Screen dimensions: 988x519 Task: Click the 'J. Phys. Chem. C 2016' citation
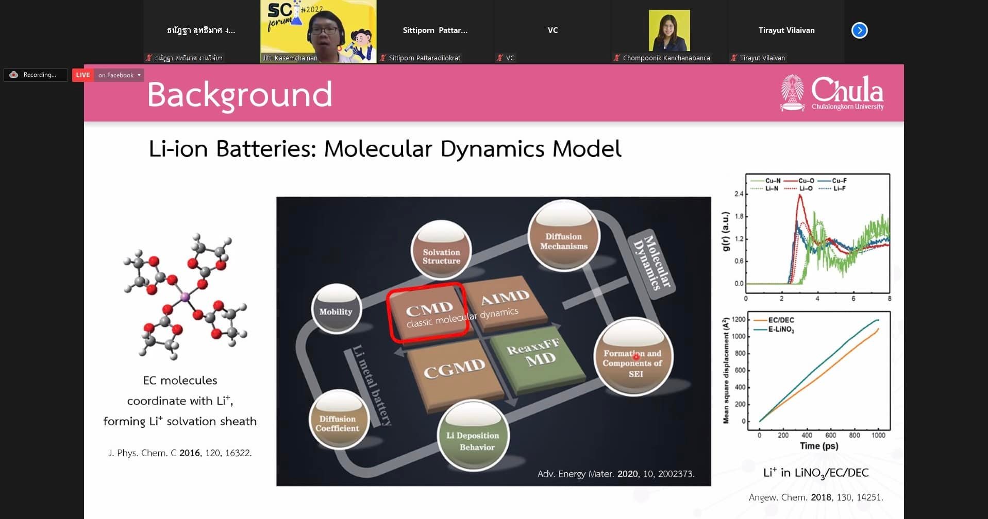180,453
